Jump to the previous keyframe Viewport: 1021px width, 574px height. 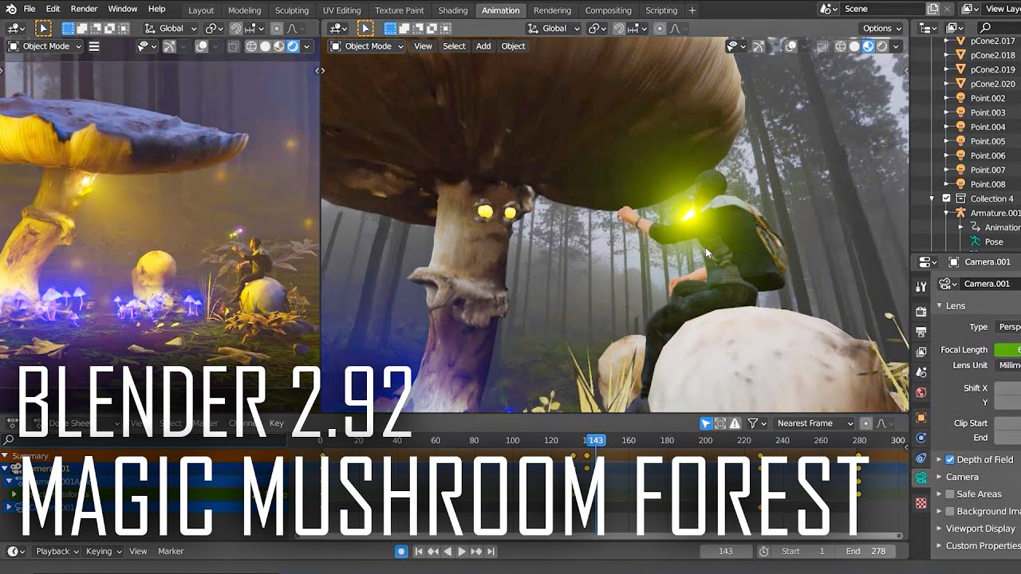[433, 551]
